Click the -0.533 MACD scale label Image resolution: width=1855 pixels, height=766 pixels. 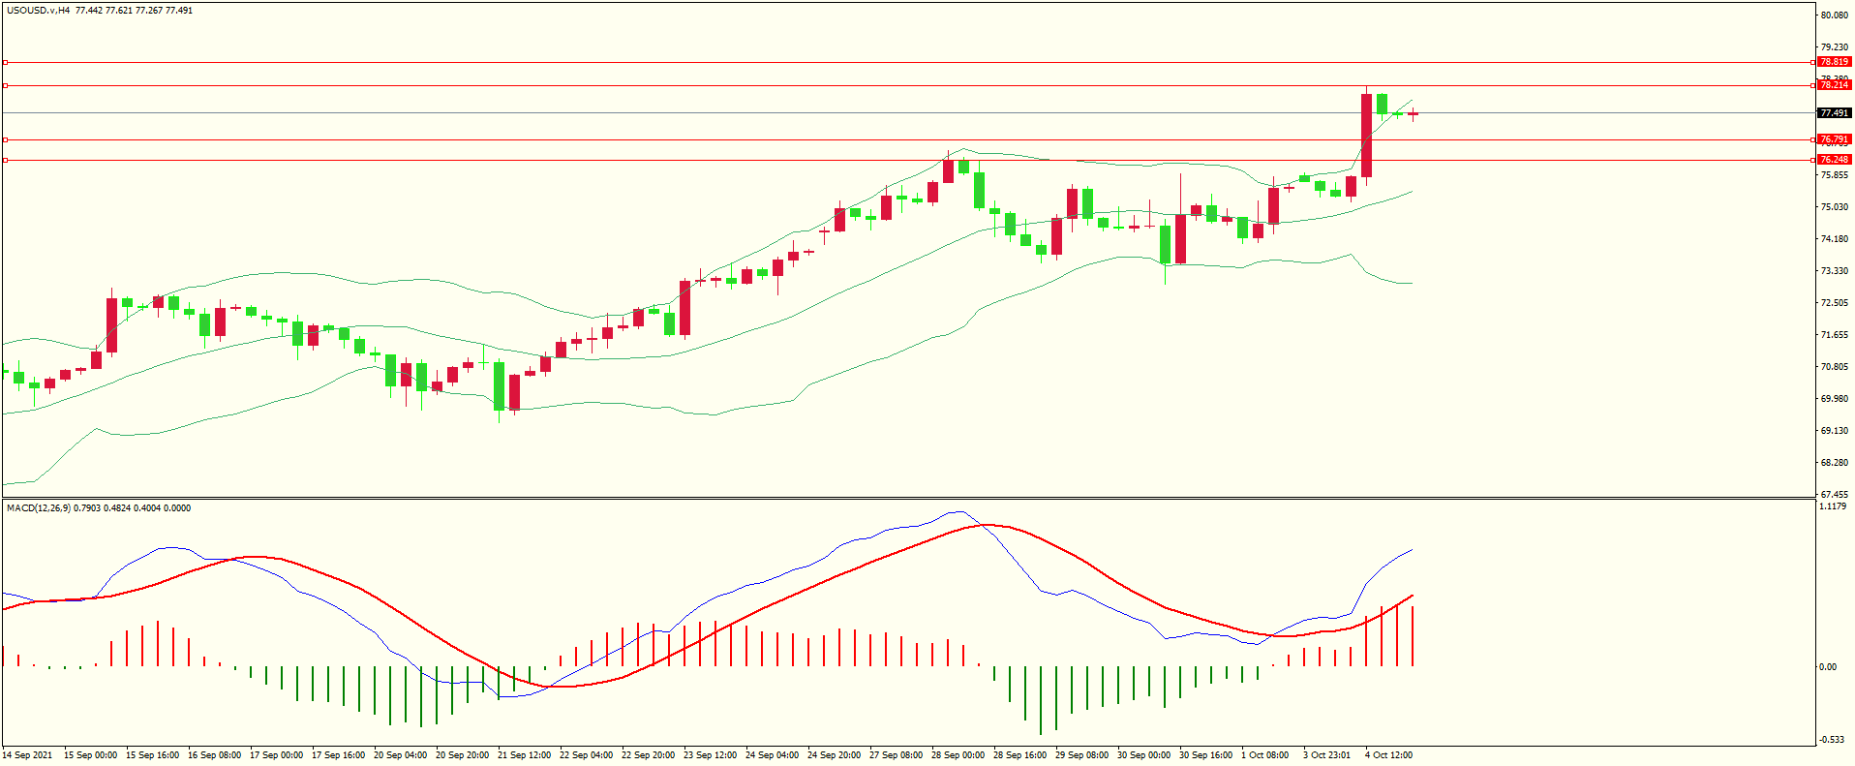(x=1832, y=740)
